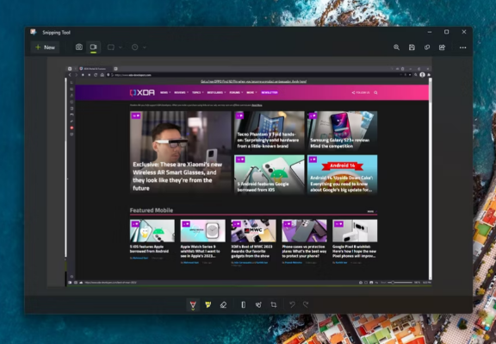The height and width of the screenshot is (344, 496).
Task: Select the yellow Highlighter tool
Action: pyautogui.click(x=208, y=304)
